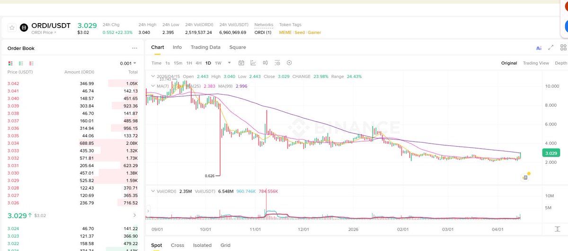Viewport: 568px width, 251px height.
Task: Select the 1H time interval
Action: (189, 63)
